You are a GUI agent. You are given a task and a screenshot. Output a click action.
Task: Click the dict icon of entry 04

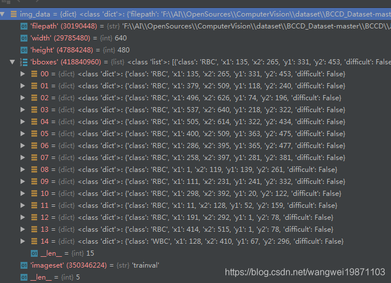34,122
